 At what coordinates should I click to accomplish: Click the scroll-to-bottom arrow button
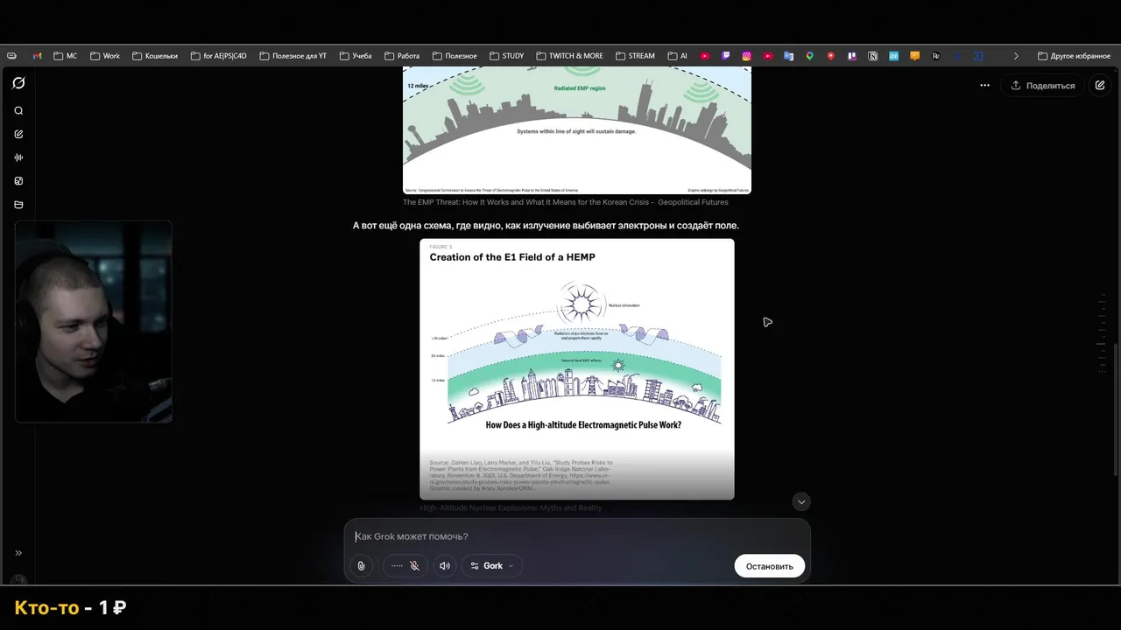(801, 501)
